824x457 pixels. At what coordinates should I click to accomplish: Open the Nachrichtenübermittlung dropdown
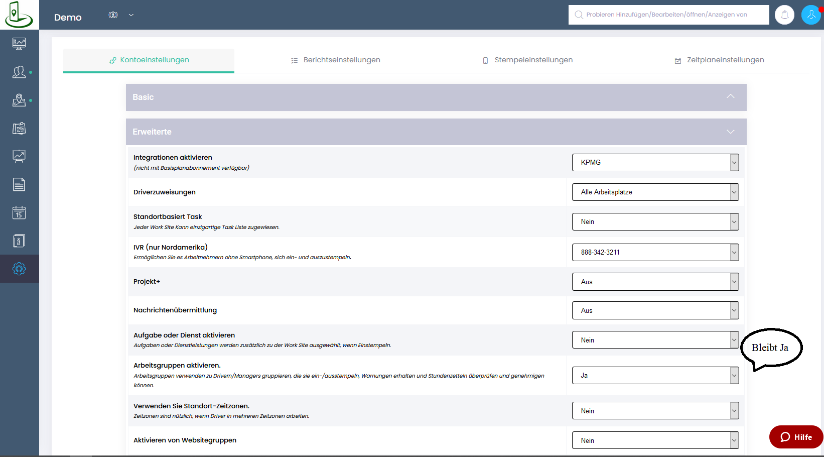point(655,310)
